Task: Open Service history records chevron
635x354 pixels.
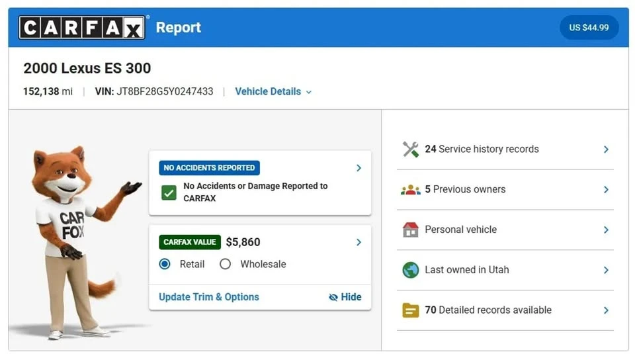Action: 606,150
